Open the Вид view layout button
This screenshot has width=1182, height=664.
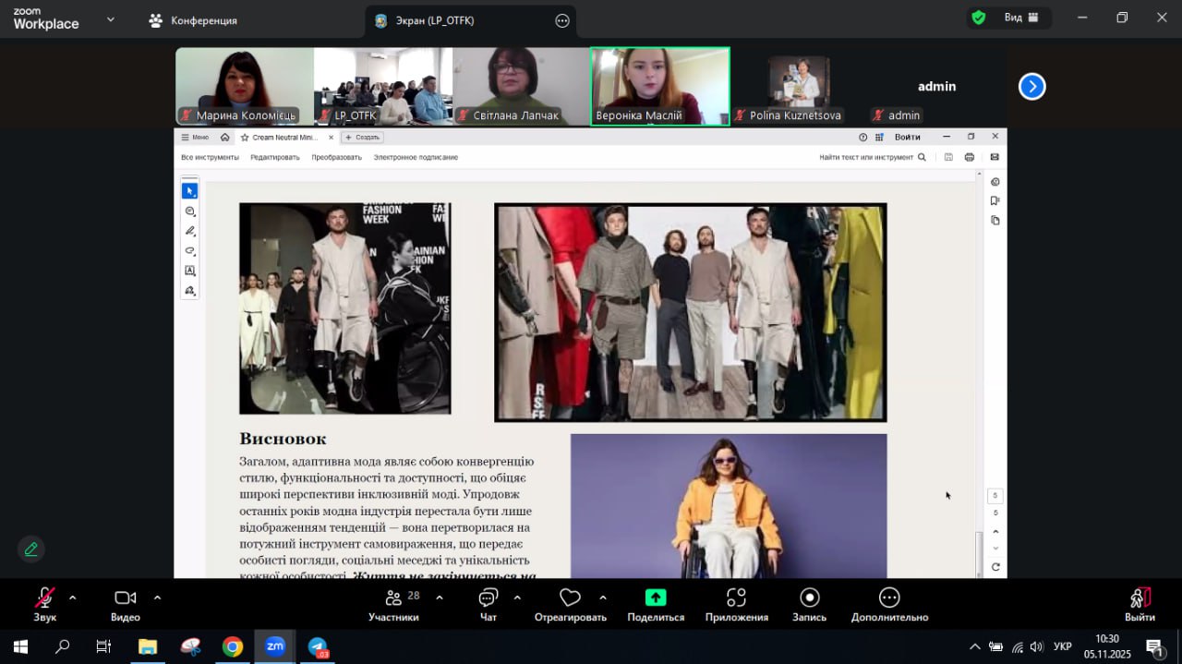click(x=1021, y=18)
